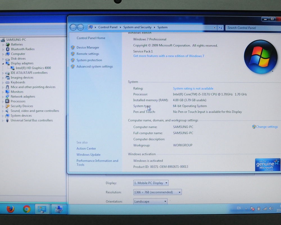This screenshot has height=225, width=281.
Task: Click the Back navigation button
Action: point(73,28)
